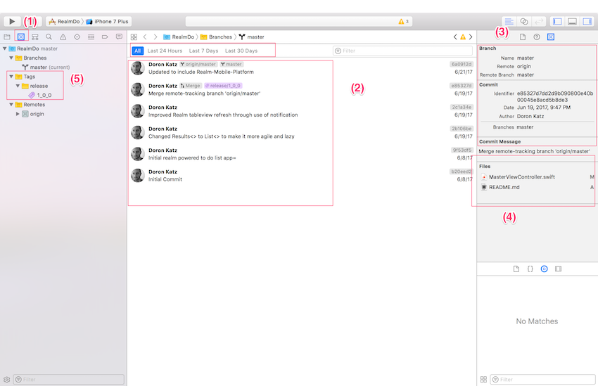Select commit 'Initial realm powered to do list app'
Screen dimensions: 598x386
pos(302,154)
